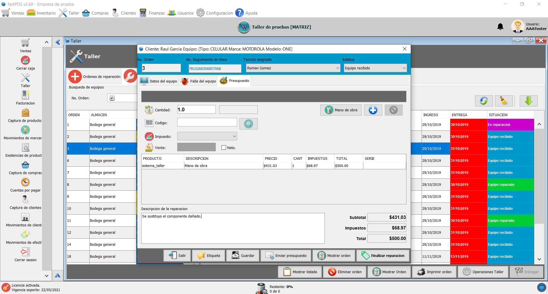548x294 pixels.
Task: Click the Mano de obra button
Action: click(341, 110)
